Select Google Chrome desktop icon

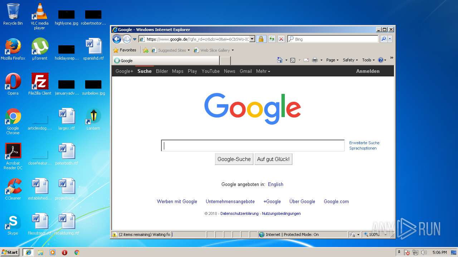13,121
